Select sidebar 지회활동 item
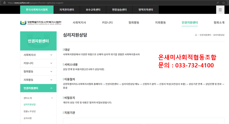 38,80
